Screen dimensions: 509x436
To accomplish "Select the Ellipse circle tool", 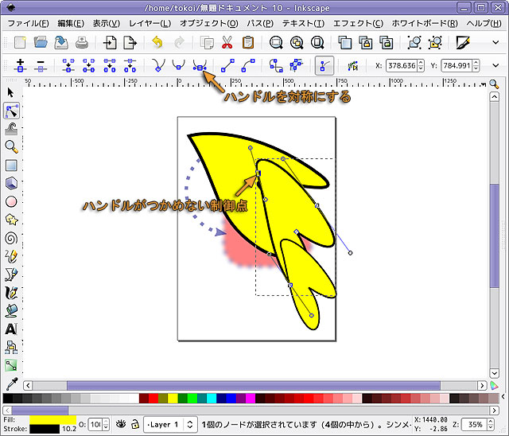I will (11, 201).
